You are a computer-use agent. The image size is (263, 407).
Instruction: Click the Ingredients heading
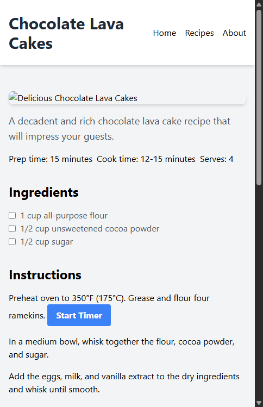pos(43,192)
